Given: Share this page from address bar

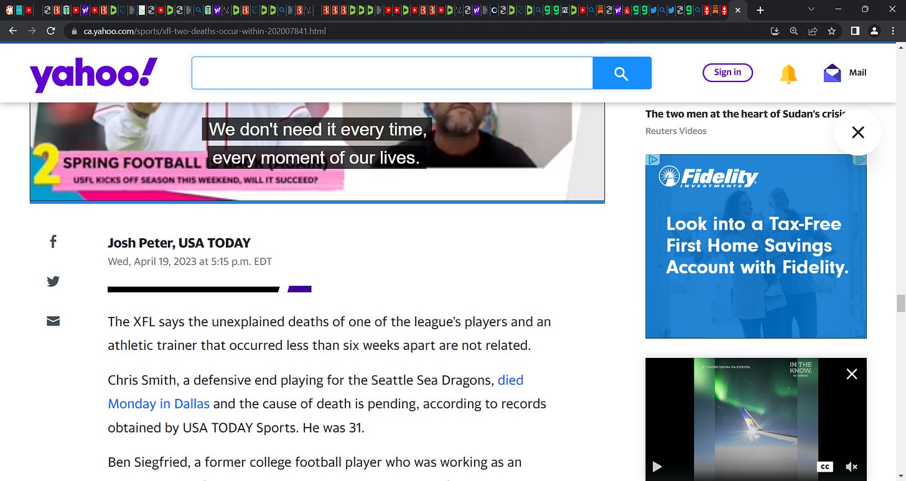Looking at the screenshot, I should click(x=813, y=30).
